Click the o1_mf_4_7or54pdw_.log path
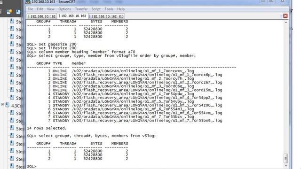Image resolution: width=301 pixels, height=169 pixels. coord(133,94)
